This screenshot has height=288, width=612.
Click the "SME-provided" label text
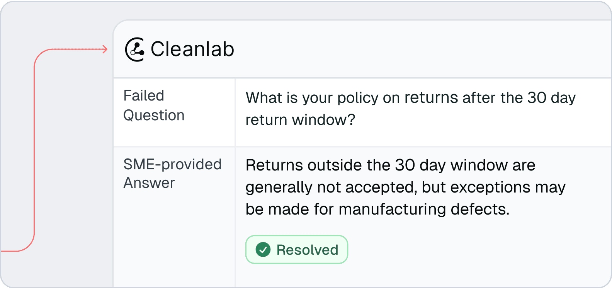click(172, 164)
